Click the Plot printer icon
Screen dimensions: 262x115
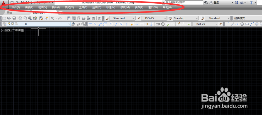[x=20, y=18]
